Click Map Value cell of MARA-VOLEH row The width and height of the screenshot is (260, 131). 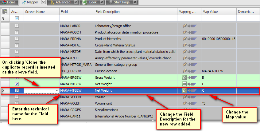tap(218, 103)
